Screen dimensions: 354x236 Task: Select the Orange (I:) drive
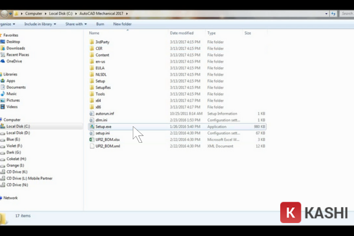15,166
